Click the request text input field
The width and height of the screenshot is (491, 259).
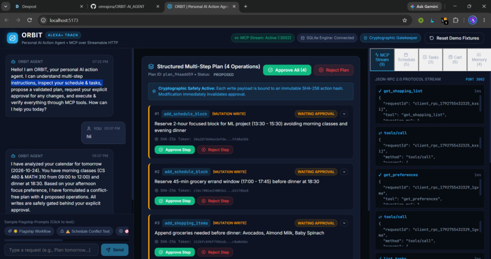coord(51,250)
